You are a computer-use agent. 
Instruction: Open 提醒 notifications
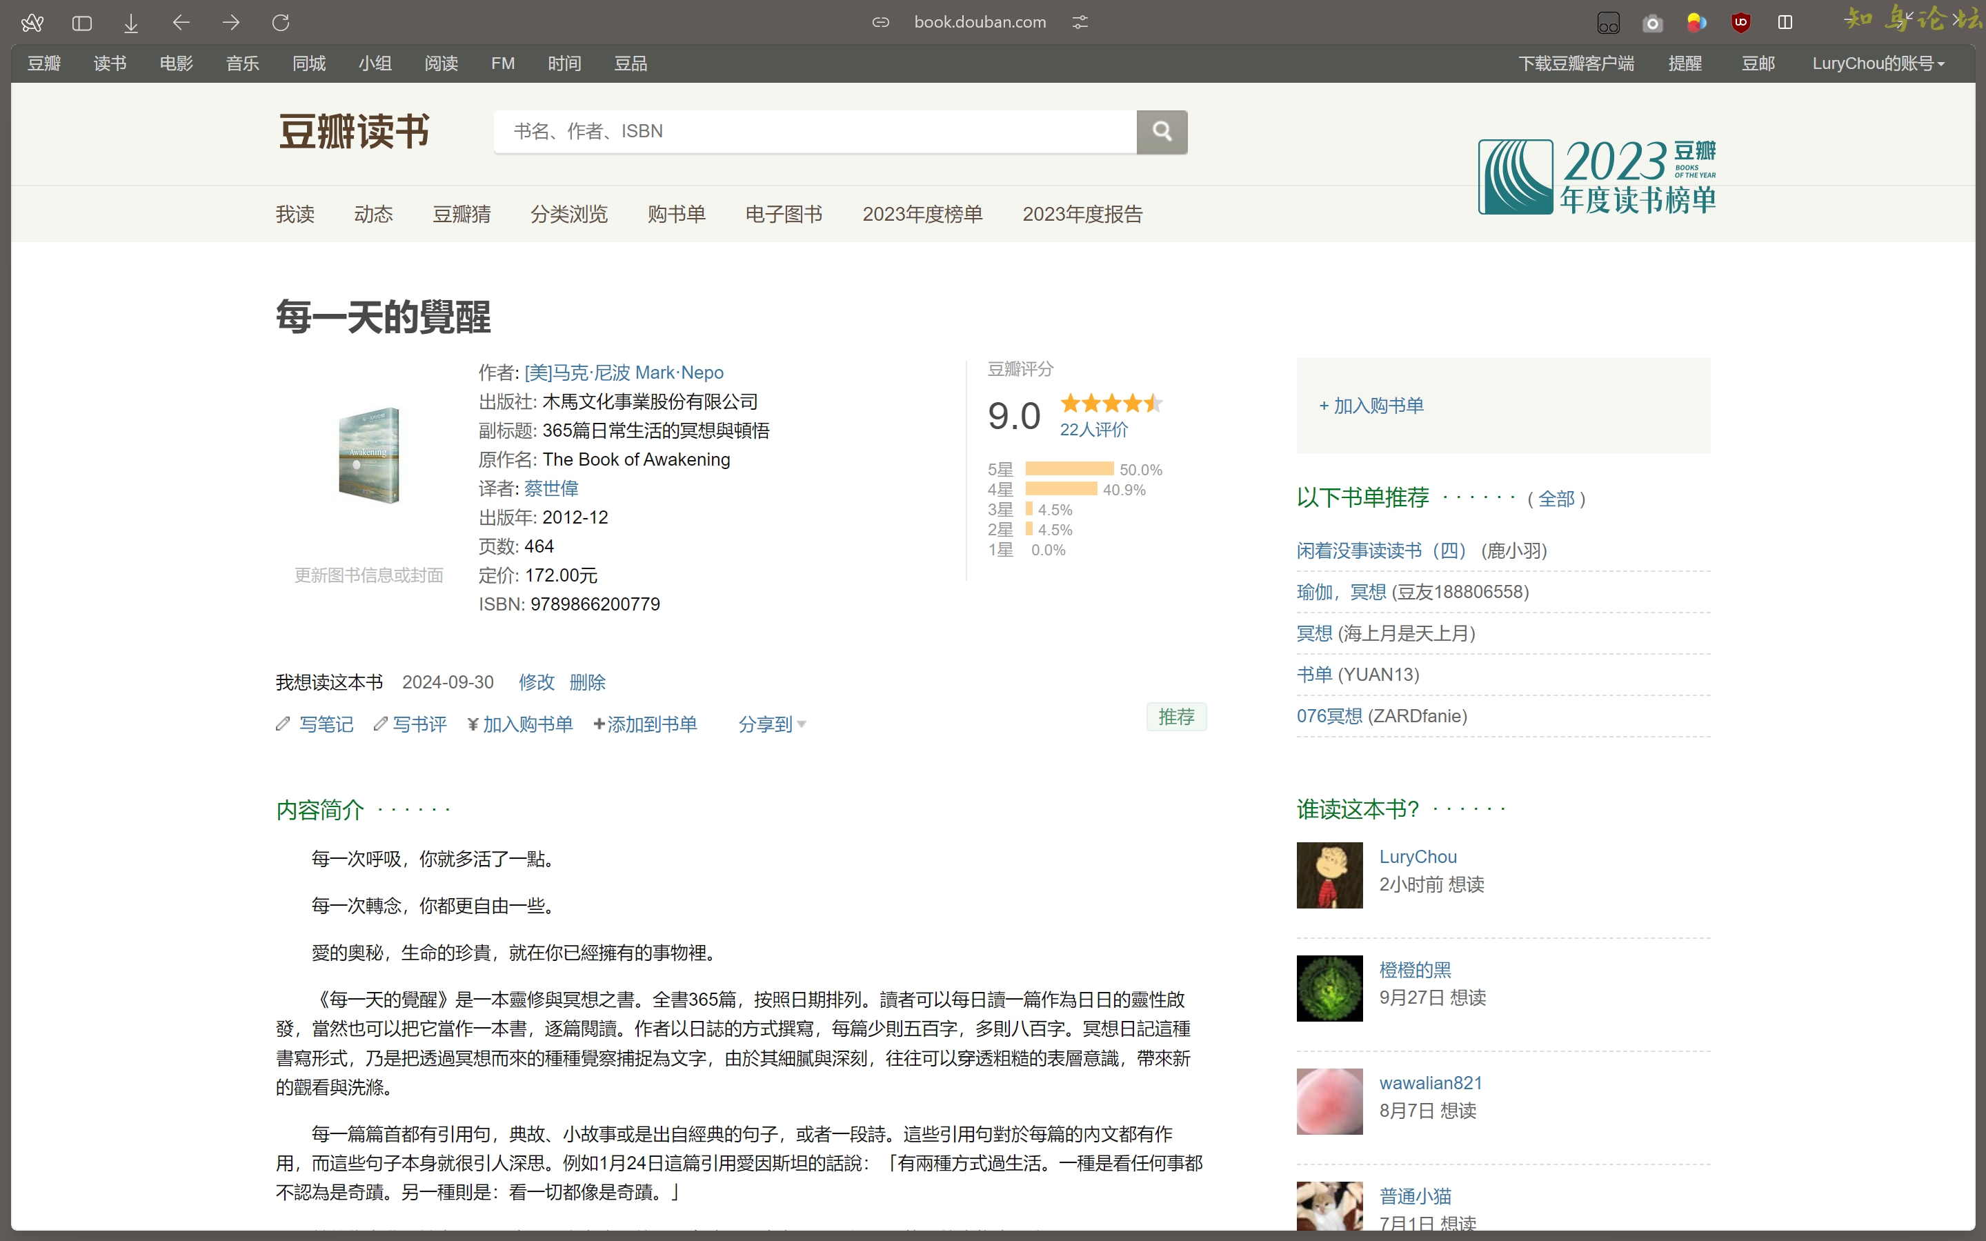[x=1686, y=63]
